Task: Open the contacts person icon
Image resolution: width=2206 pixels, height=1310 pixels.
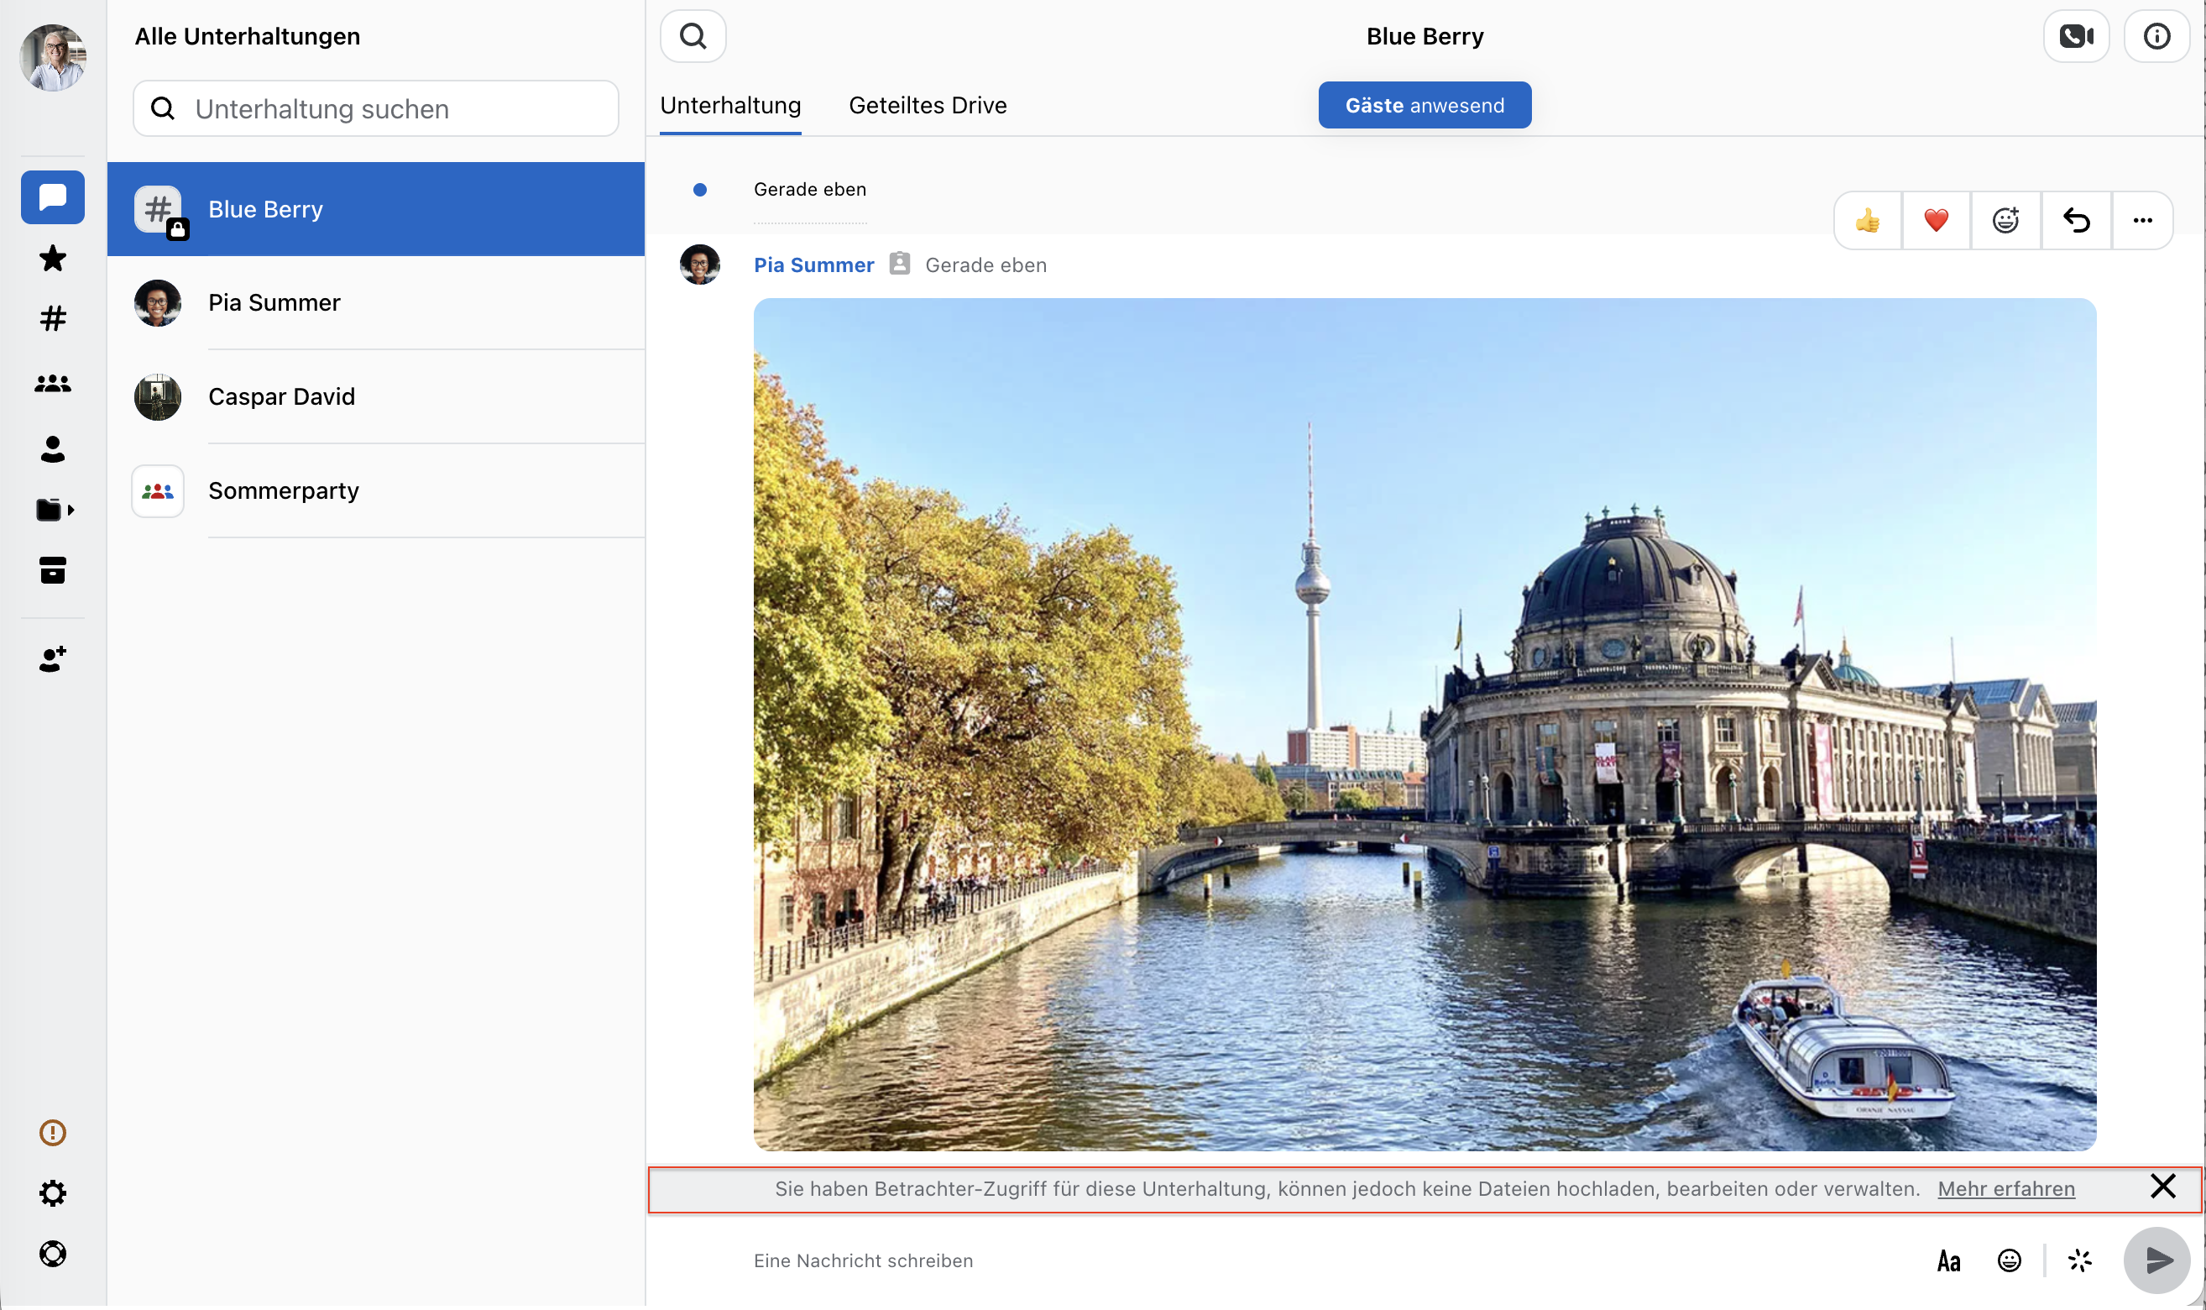Action: [x=53, y=449]
